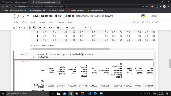Open the Support Vector Ma... bookmark
This screenshot has height=96, width=171.
(x=76, y=10)
